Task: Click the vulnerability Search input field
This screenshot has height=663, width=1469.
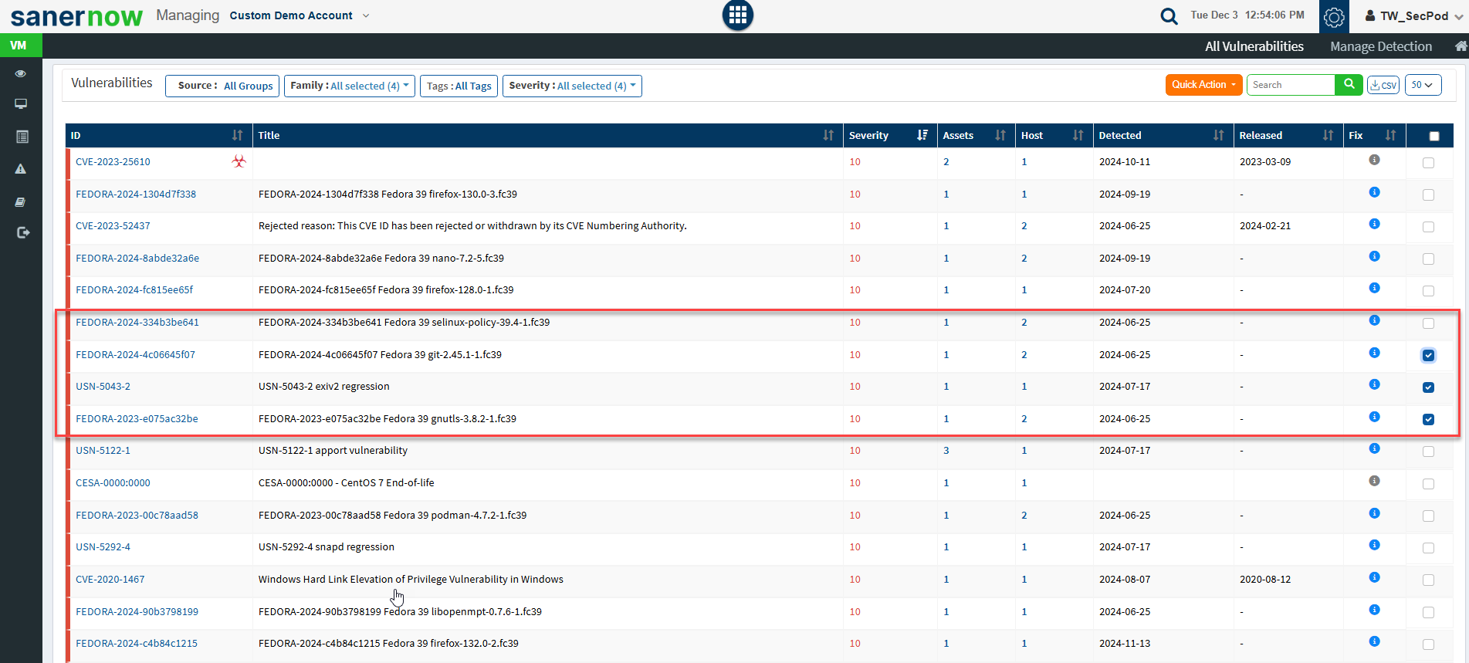Action: point(1290,85)
